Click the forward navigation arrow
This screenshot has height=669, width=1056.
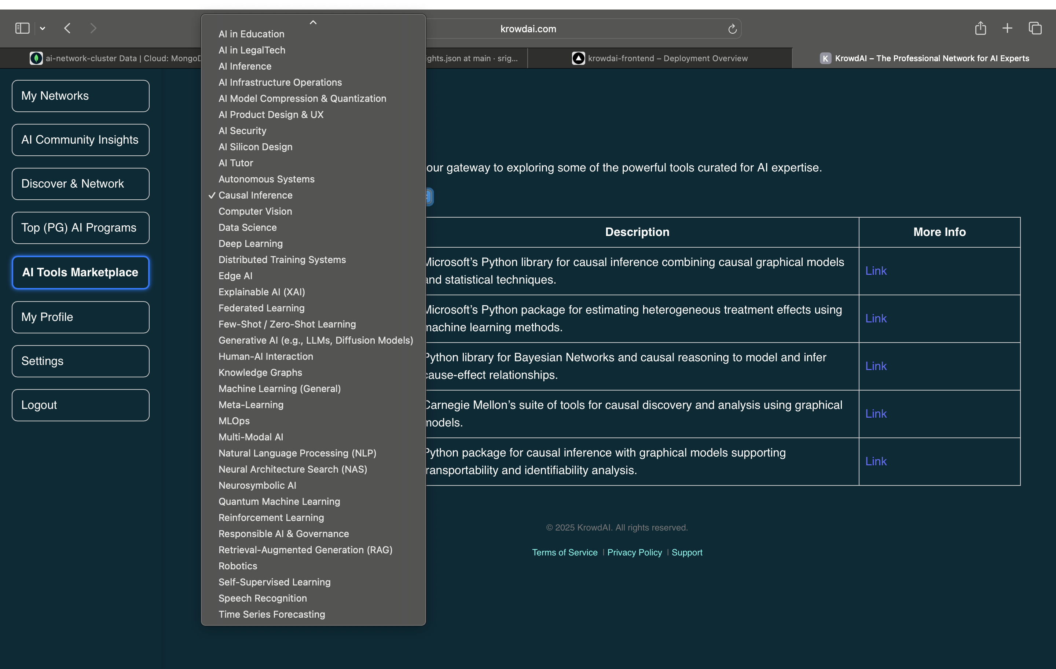pyautogui.click(x=93, y=29)
